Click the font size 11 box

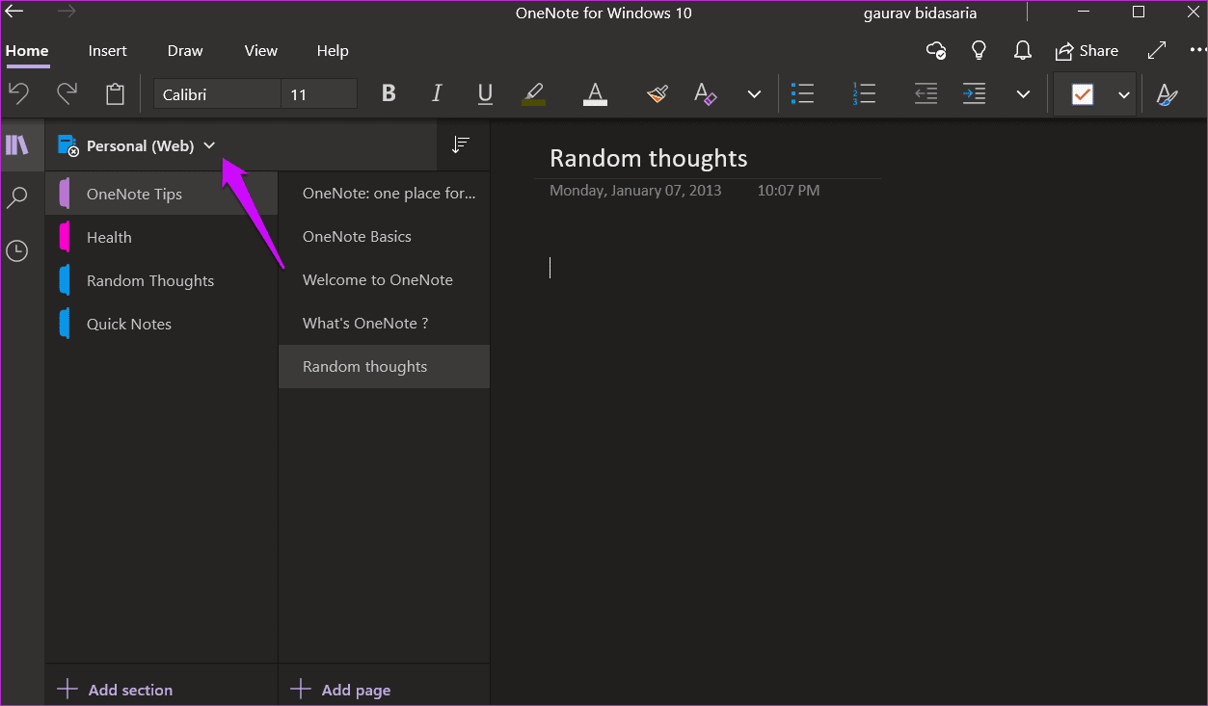coord(319,94)
